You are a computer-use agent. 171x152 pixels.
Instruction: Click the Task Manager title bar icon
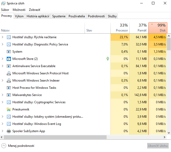(3, 3)
